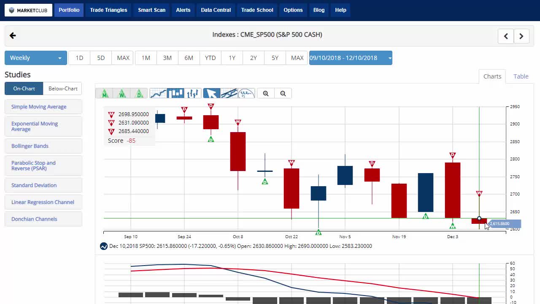Switch to line chart style
This screenshot has width=540, height=304.
[x=158, y=93]
